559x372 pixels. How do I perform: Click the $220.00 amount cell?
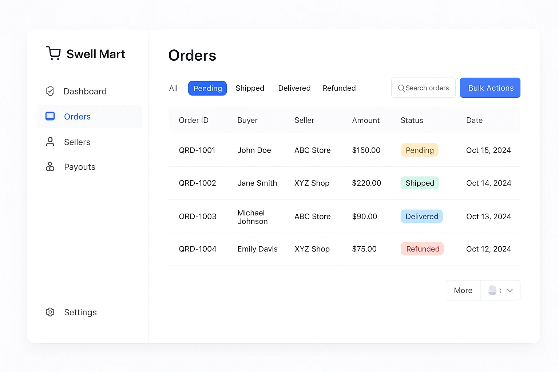pos(366,183)
